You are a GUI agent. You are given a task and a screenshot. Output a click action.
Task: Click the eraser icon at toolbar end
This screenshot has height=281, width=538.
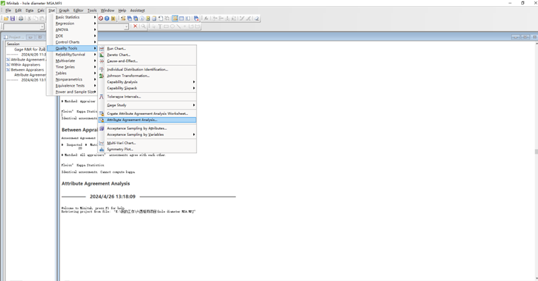pyautogui.click(x=257, y=19)
